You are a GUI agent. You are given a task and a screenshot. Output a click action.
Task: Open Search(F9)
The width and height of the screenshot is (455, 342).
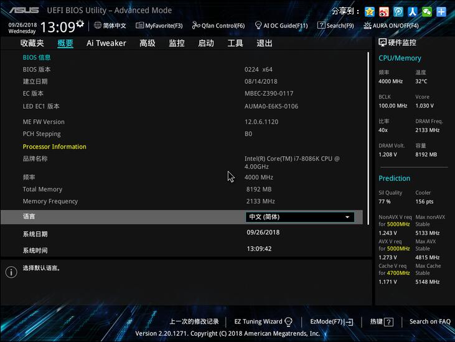tap(335, 25)
